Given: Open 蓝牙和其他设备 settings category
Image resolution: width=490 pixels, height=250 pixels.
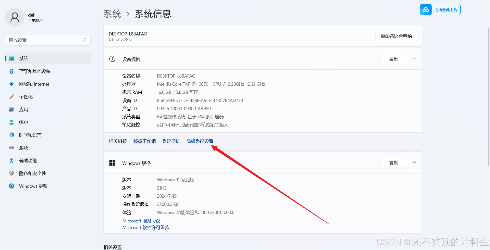Looking at the screenshot, I should pos(48,71).
